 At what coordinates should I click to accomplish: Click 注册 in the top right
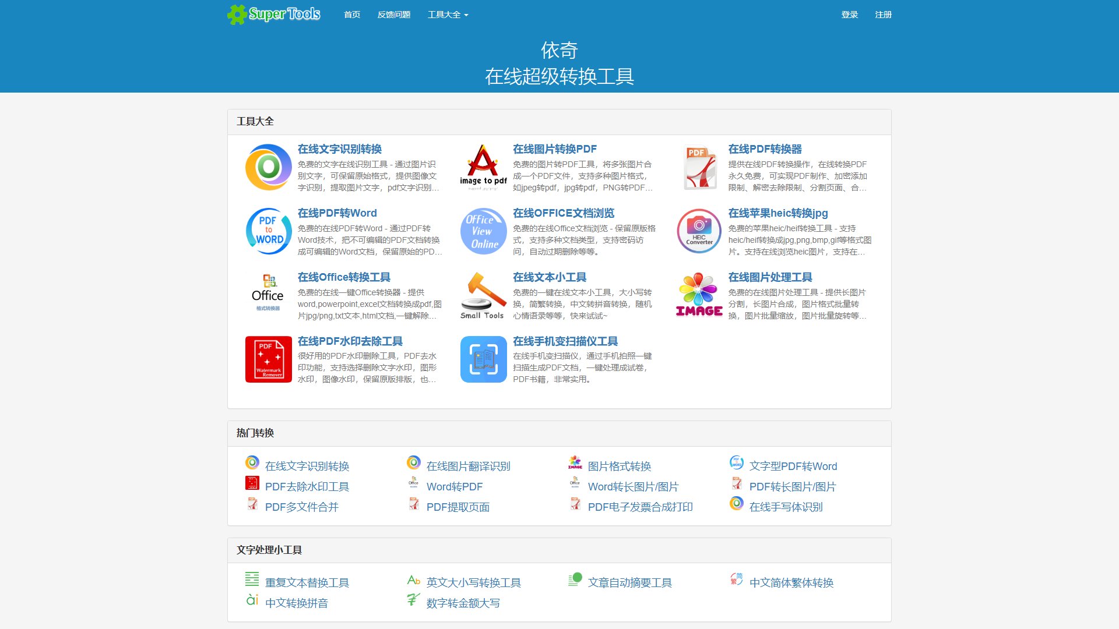884,15
